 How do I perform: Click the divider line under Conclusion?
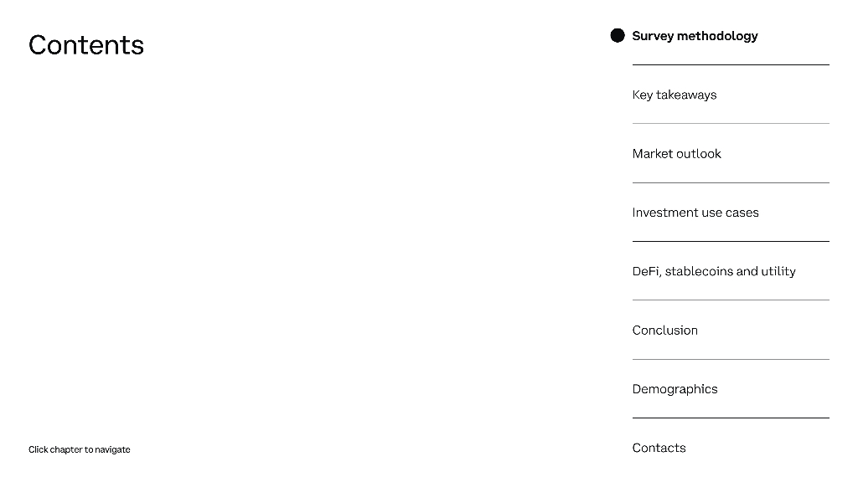(x=731, y=359)
